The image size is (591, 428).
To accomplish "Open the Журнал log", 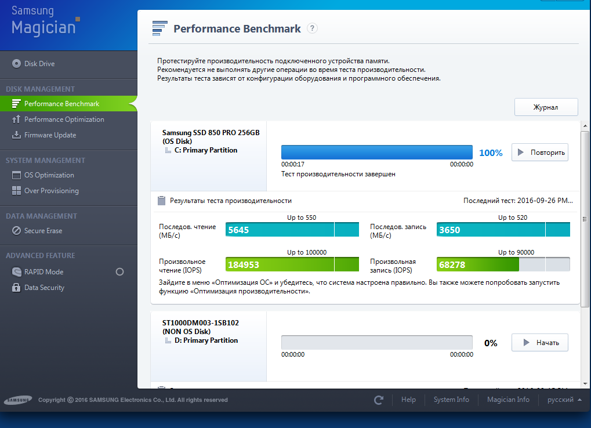I will pyautogui.click(x=546, y=107).
